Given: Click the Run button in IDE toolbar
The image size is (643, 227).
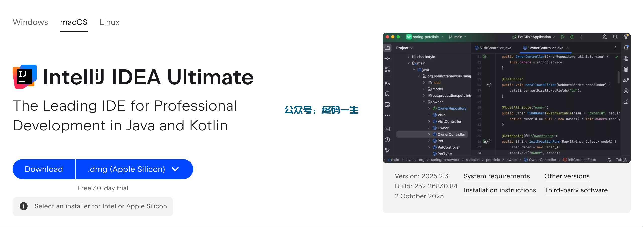Looking at the screenshot, I should coord(563,37).
